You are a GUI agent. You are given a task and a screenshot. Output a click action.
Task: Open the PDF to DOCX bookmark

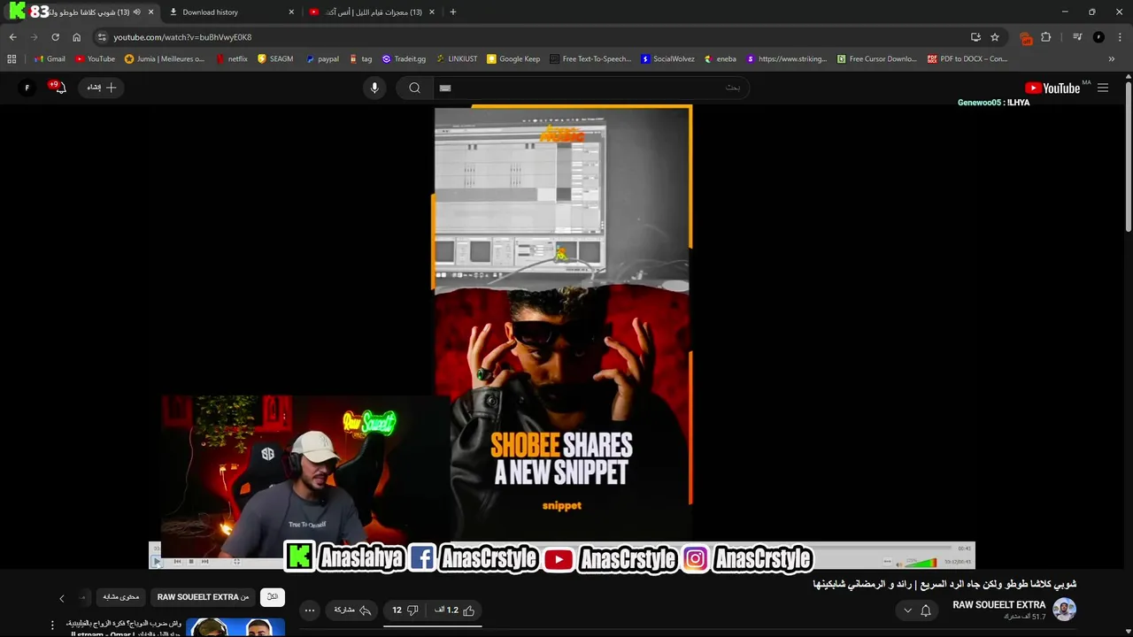pyautogui.click(x=967, y=59)
